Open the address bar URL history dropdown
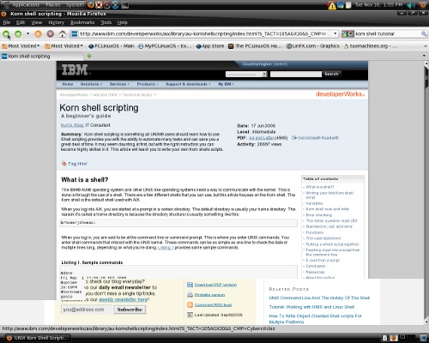This screenshot has width=429, height=343. [x=335, y=33]
